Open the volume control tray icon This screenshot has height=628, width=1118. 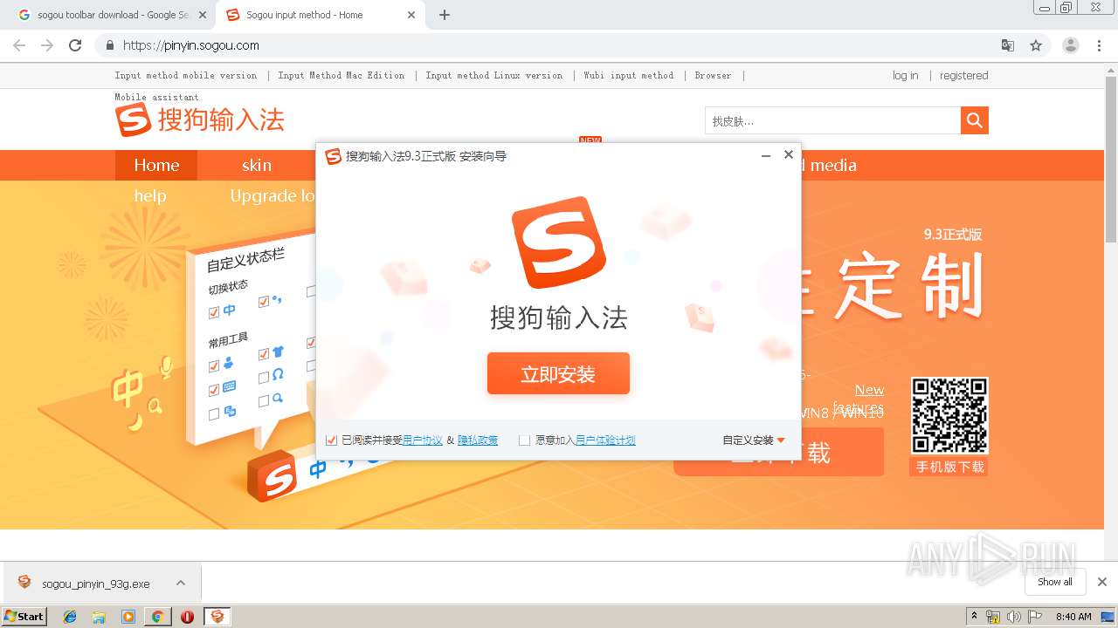coord(1014,617)
